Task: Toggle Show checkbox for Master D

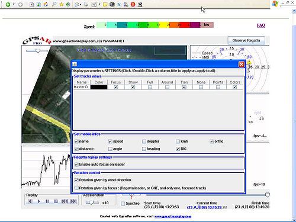Action: click(133, 87)
